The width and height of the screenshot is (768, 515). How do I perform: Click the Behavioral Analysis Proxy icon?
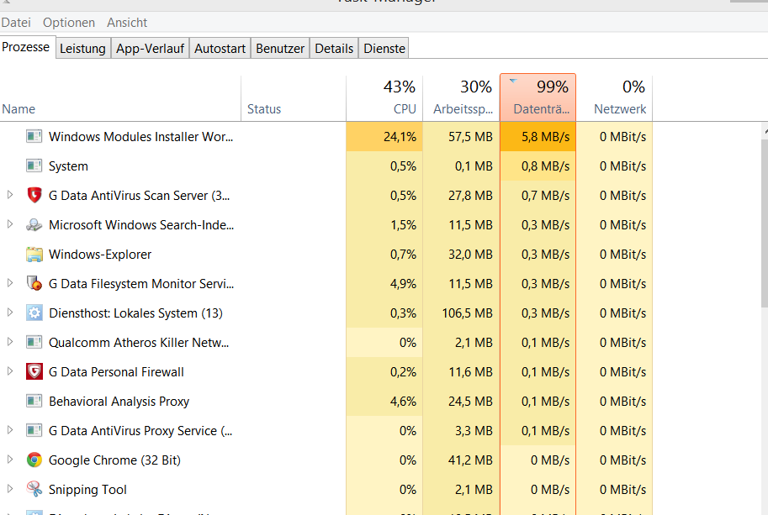point(34,401)
